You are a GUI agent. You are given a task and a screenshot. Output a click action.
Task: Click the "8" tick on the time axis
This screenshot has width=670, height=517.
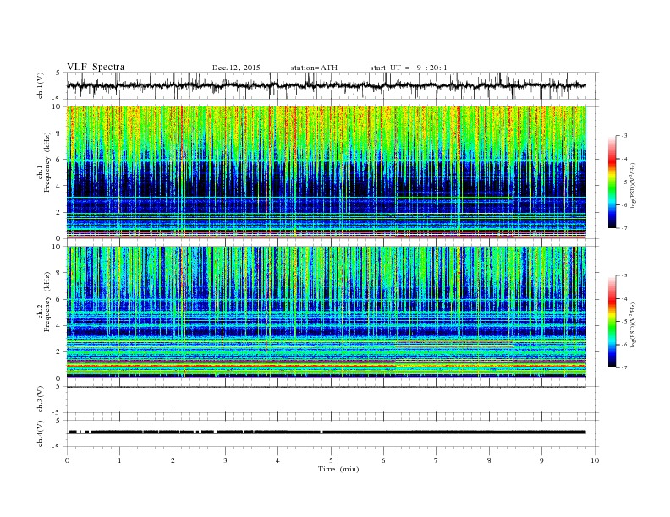pos(489,460)
